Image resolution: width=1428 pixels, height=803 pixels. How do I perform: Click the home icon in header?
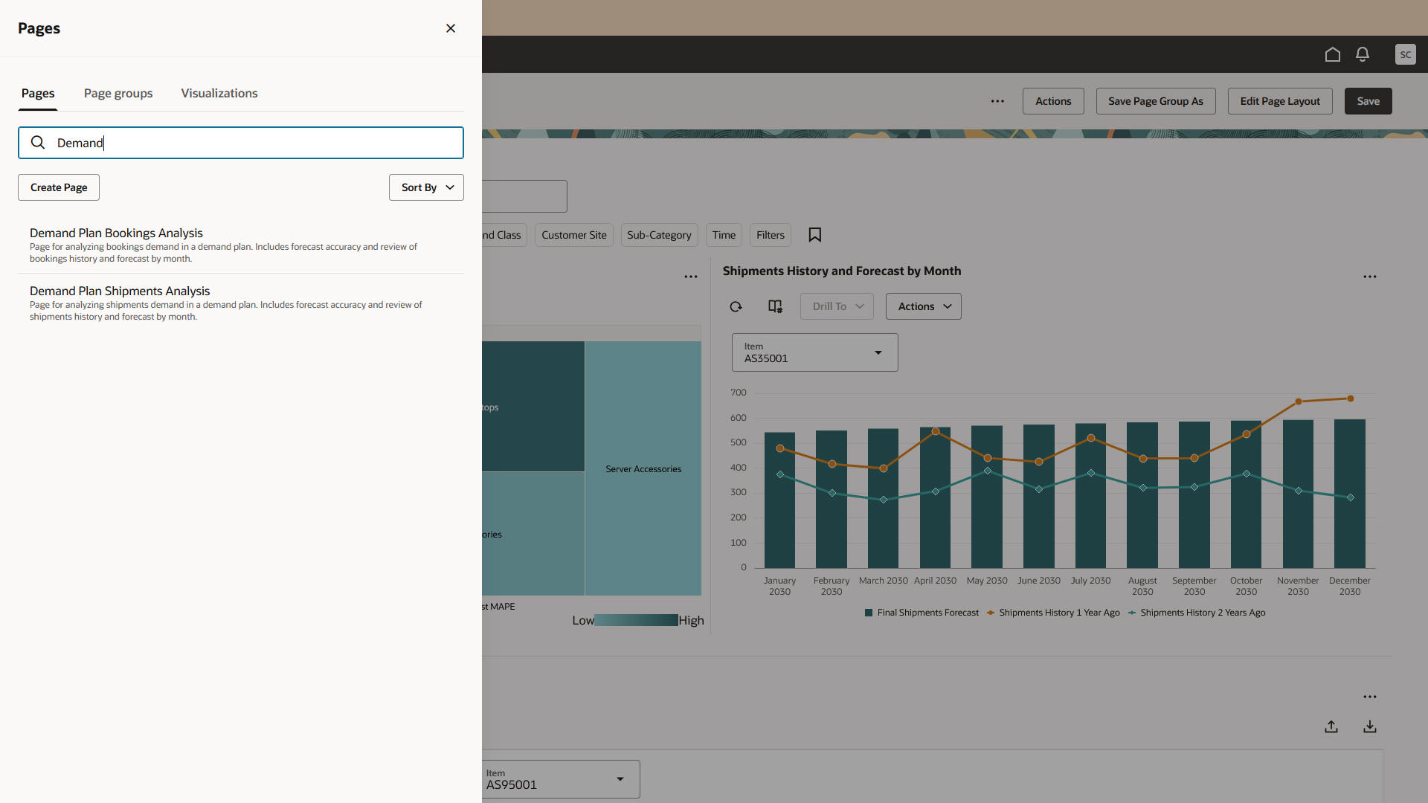(1332, 54)
